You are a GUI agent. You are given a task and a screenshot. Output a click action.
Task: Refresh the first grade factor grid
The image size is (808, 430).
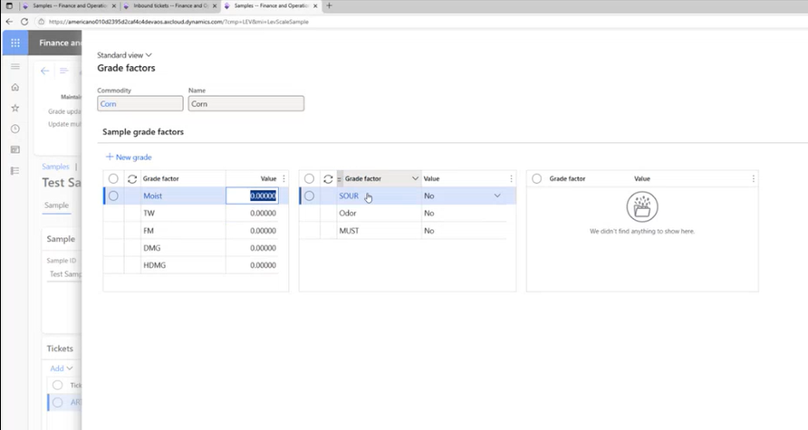(x=132, y=179)
